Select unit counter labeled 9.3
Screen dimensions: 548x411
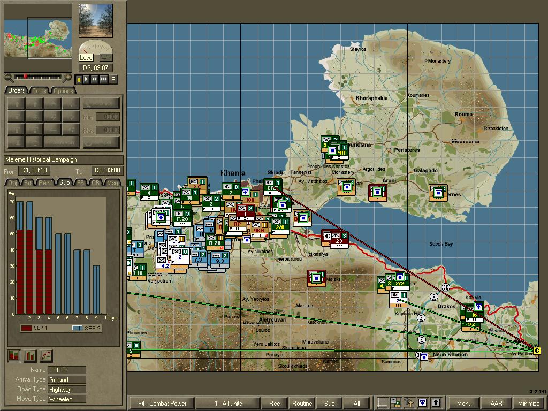pyautogui.click(x=220, y=260)
